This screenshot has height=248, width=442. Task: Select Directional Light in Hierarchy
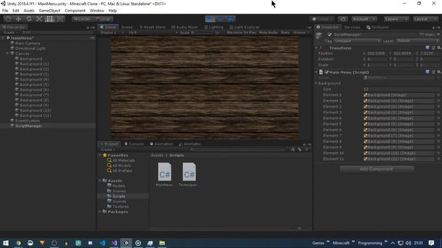coord(30,48)
